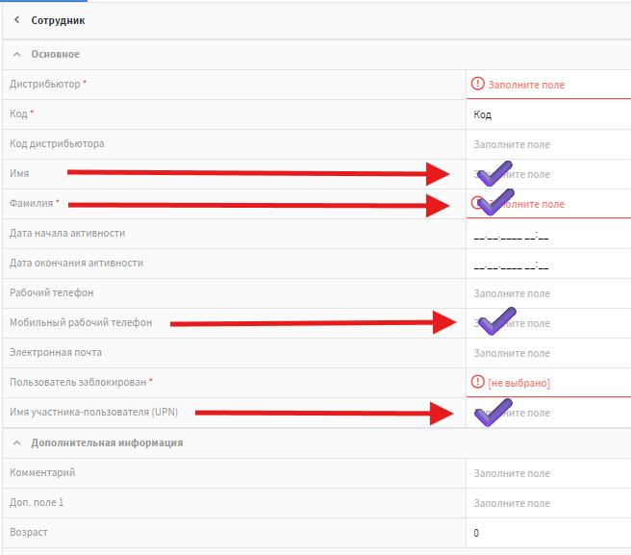
Task: Click the error icon in Дистрибьютор field
Action: coord(478,84)
